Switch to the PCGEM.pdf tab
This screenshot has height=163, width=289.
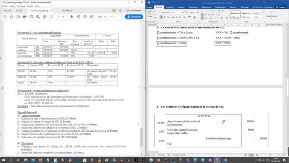(x=67, y=10)
